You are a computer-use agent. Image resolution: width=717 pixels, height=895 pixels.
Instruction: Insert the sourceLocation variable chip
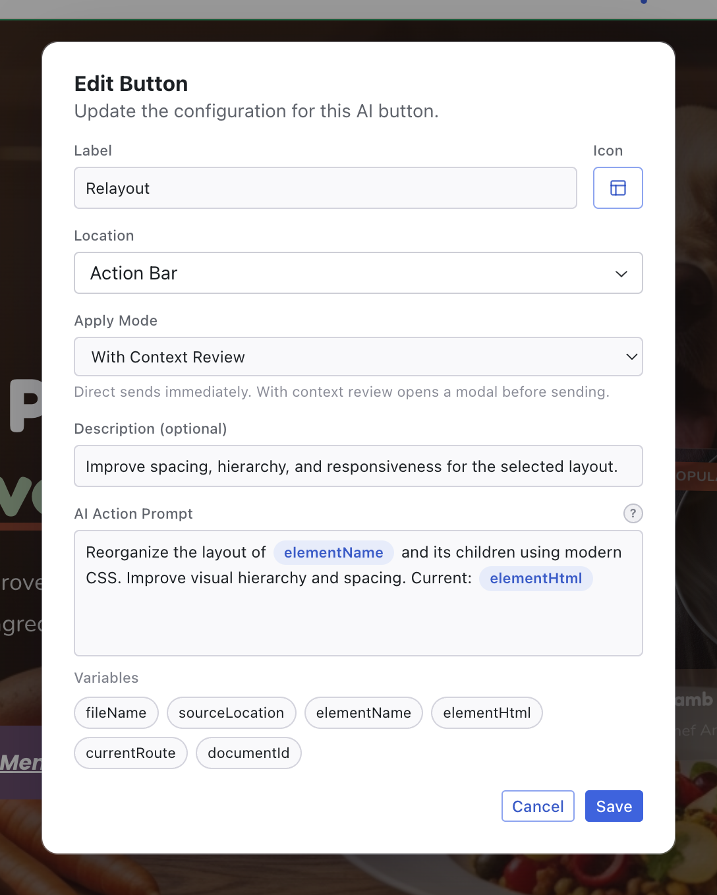tap(231, 712)
